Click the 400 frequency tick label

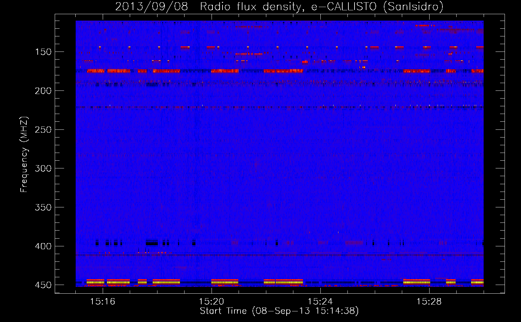(x=43, y=246)
